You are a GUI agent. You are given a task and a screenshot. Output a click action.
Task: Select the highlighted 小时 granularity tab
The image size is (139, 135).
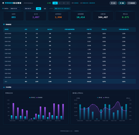(x=55, y=3)
